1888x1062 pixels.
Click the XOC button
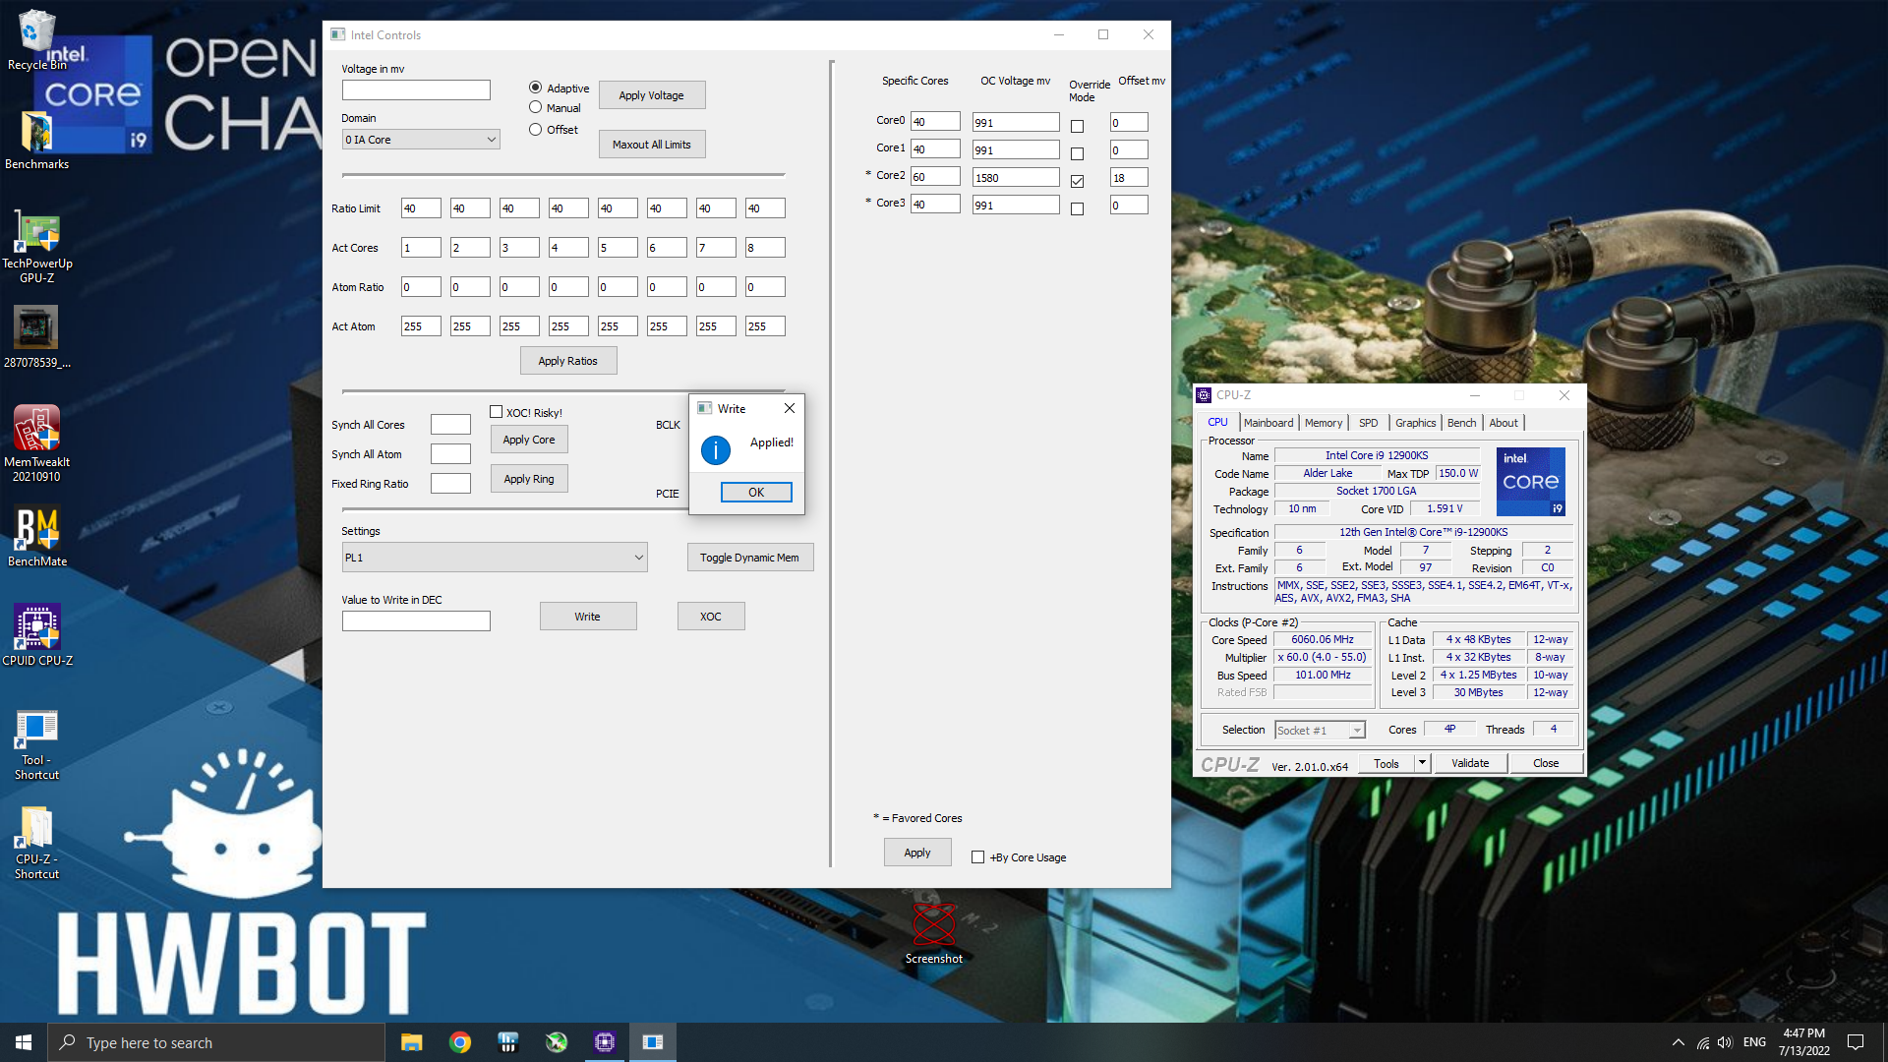[x=711, y=617]
